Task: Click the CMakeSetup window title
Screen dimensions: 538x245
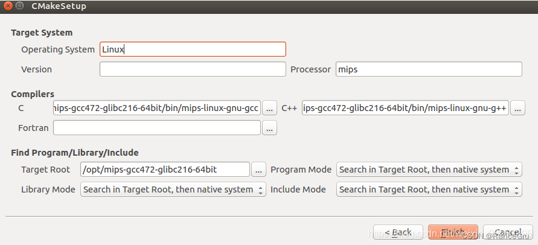Action: coord(59,6)
